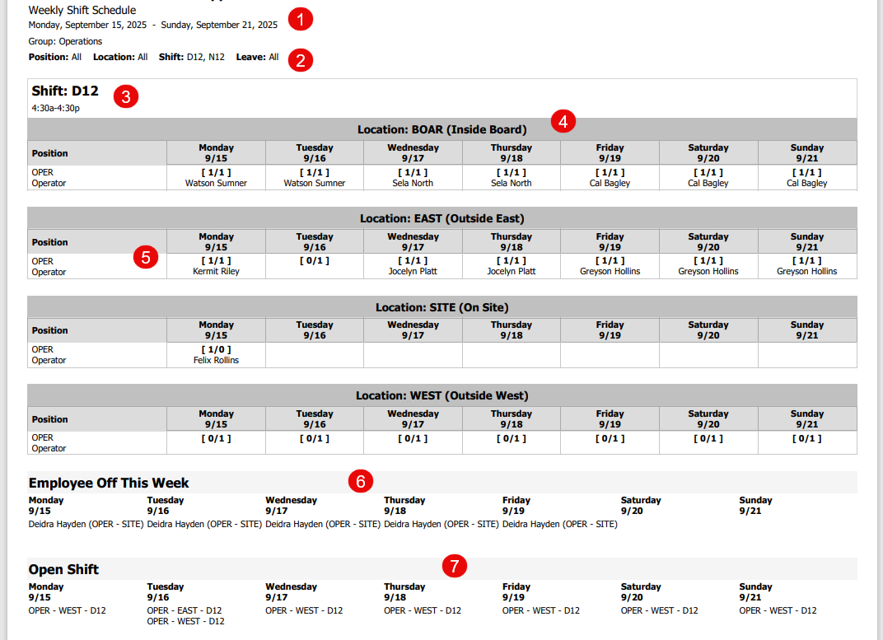The height and width of the screenshot is (640, 883).
Task: Click the Wednesday "[ 0/1 ]" WEST cell
Action: click(x=413, y=443)
